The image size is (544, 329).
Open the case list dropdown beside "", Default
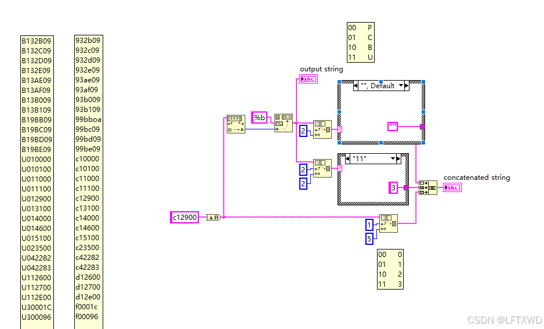coord(401,86)
